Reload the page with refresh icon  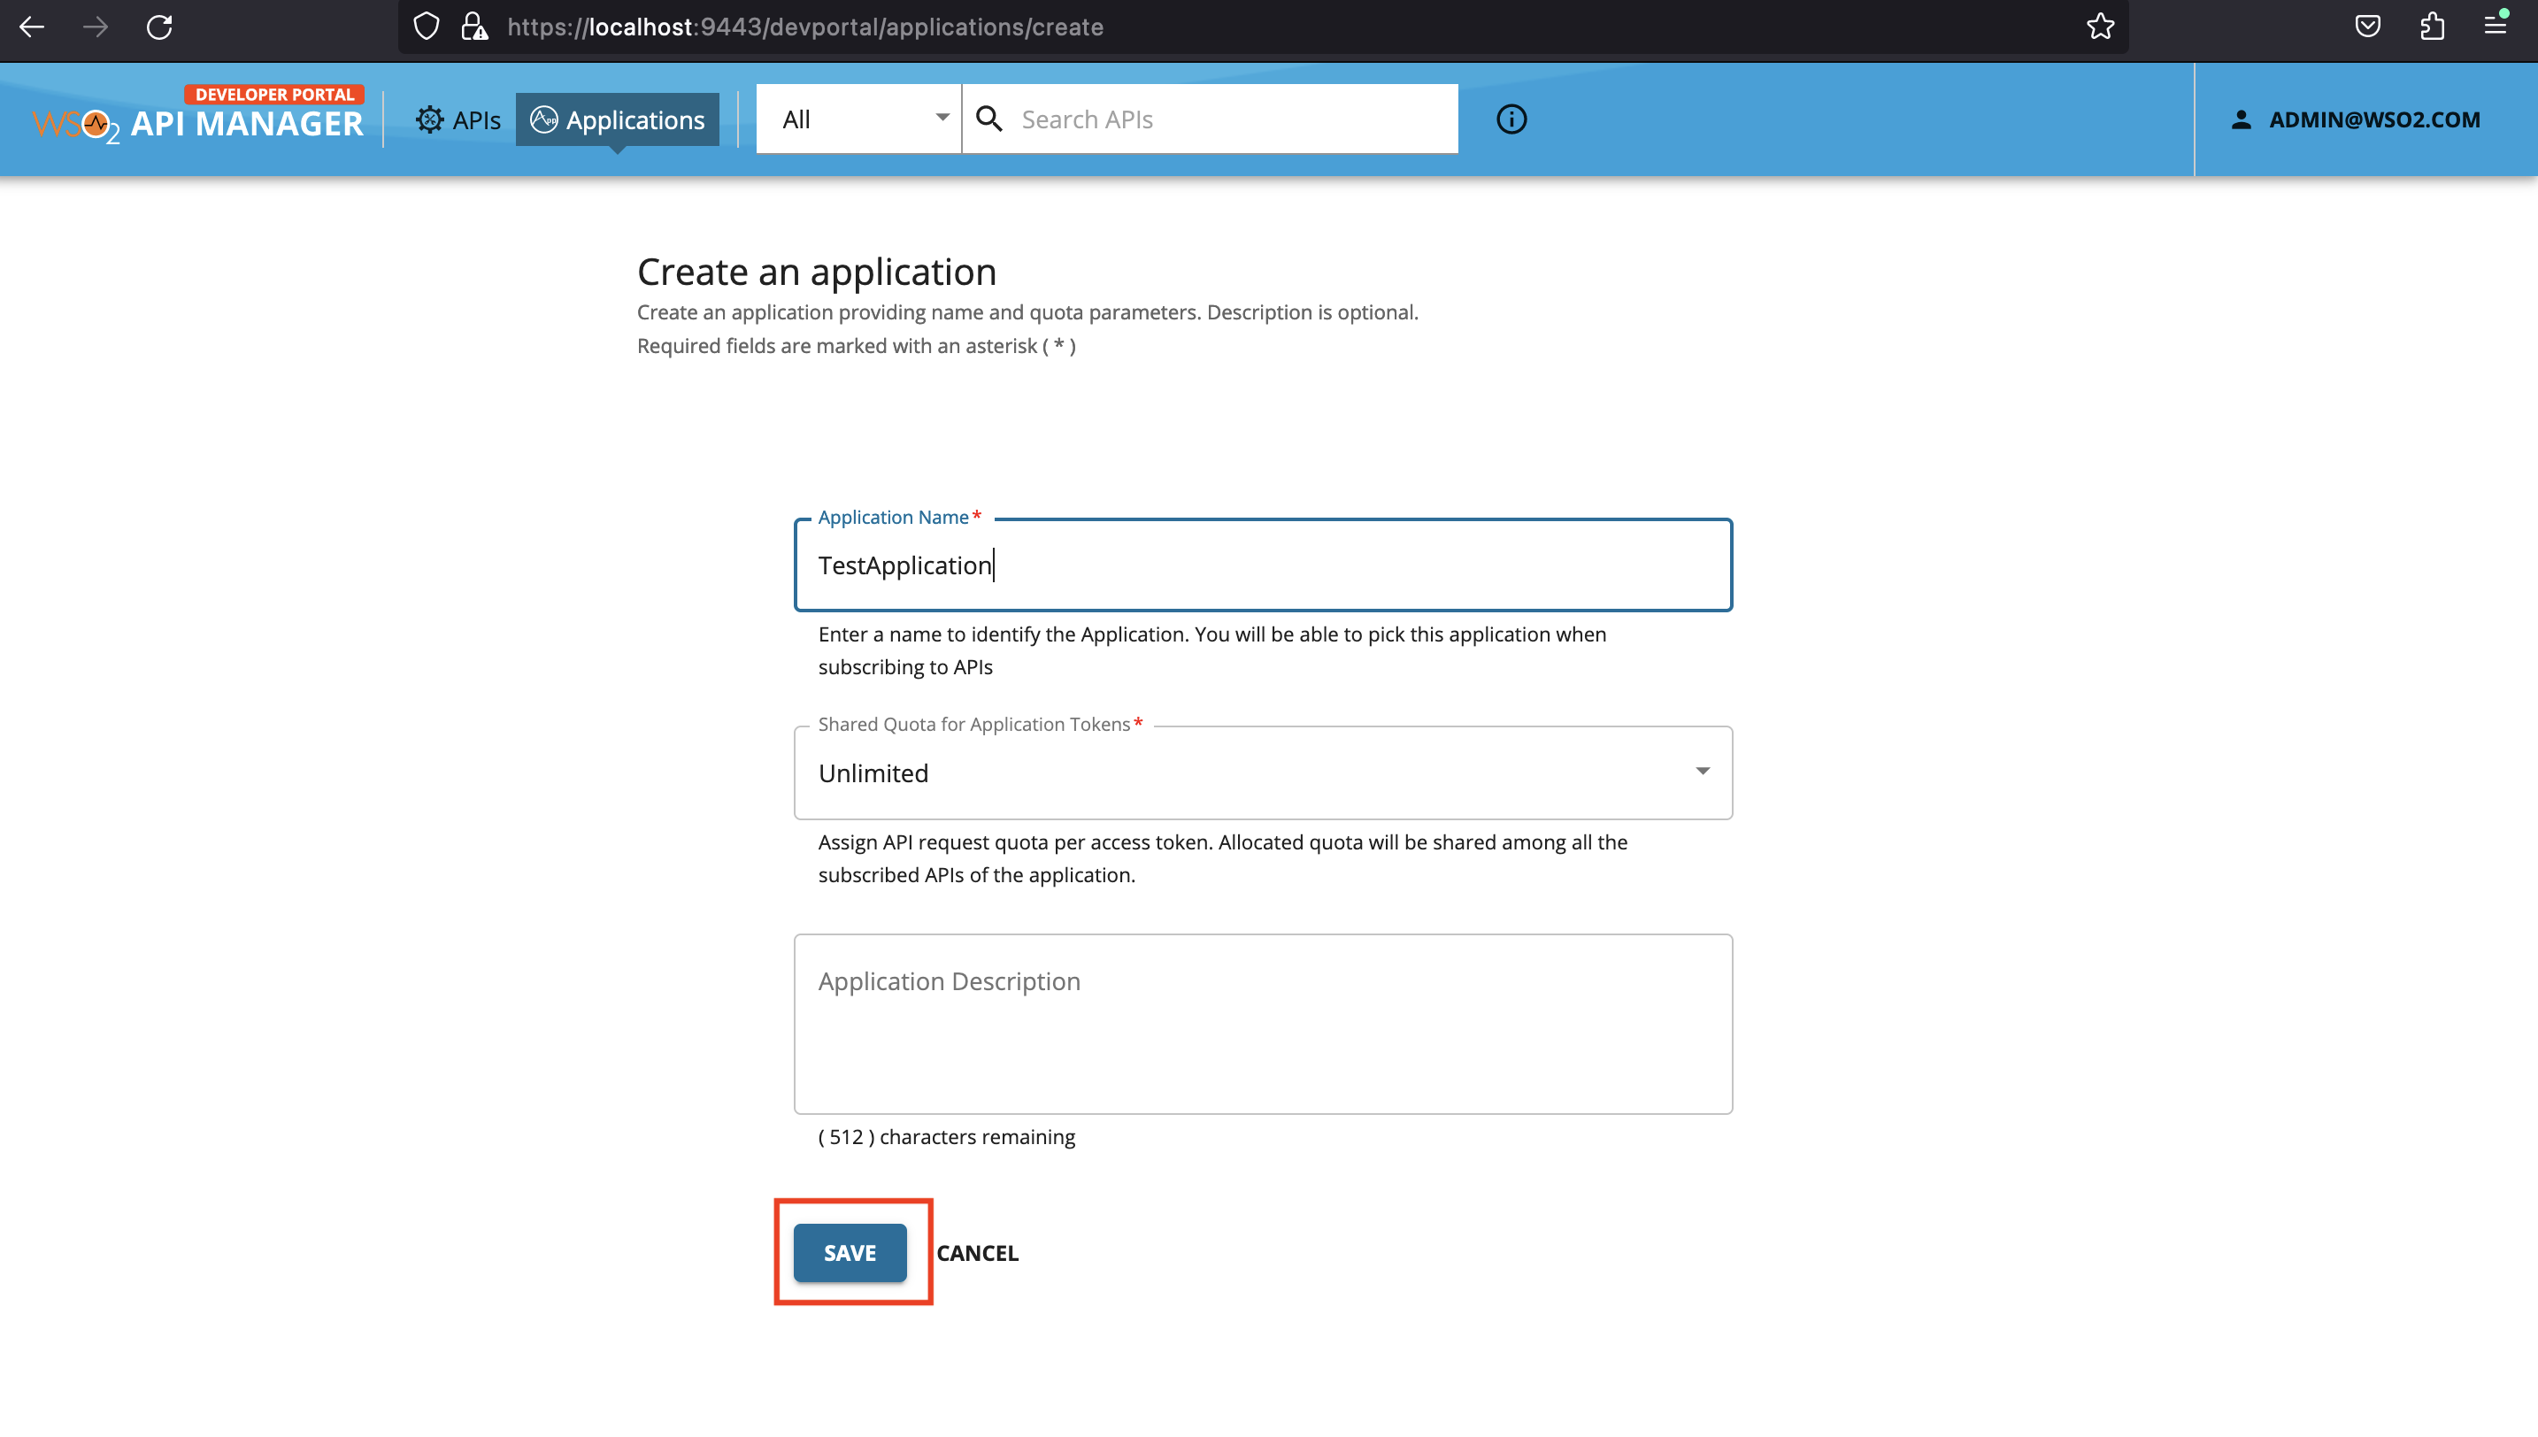tap(161, 27)
